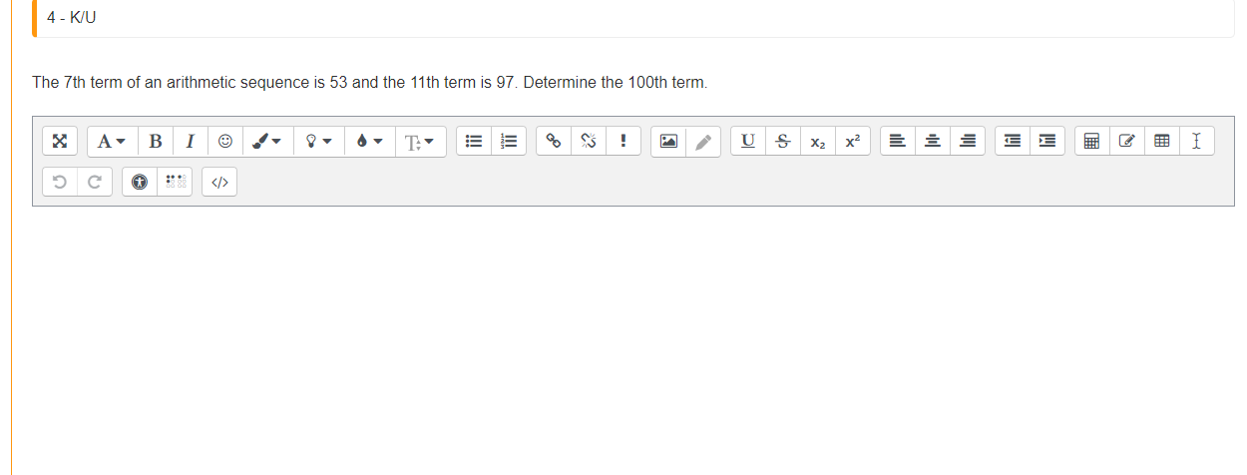This screenshot has height=475, width=1247.
Task: Insert an image
Action: (667, 142)
